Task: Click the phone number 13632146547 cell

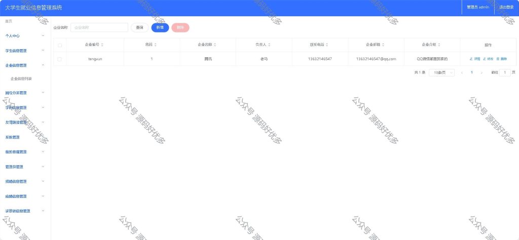Action: (320, 59)
